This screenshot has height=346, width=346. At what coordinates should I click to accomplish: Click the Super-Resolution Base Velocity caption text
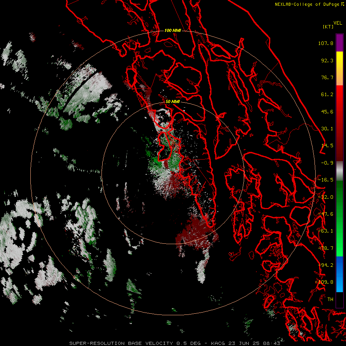point(175,343)
